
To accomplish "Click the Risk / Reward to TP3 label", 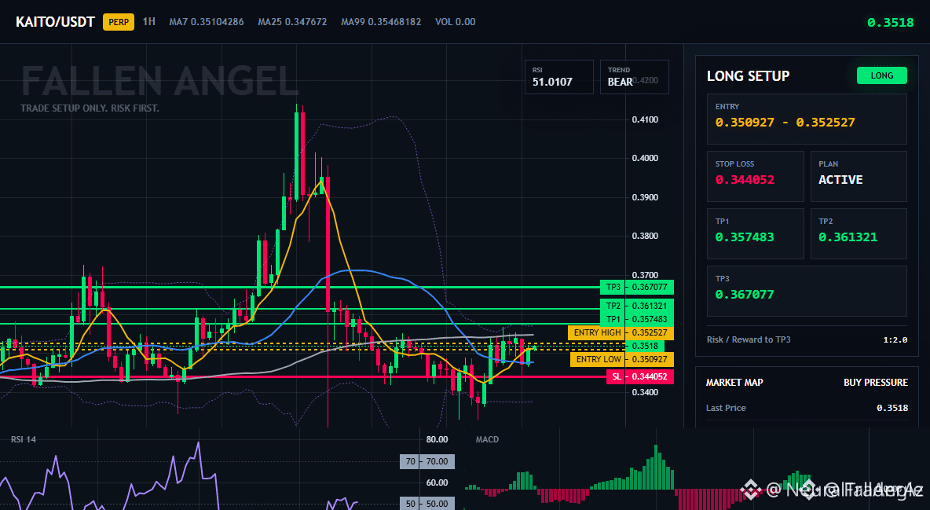I will click(749, 339).
